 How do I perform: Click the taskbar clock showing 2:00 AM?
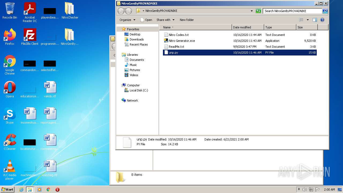click(x=329, y=190)
